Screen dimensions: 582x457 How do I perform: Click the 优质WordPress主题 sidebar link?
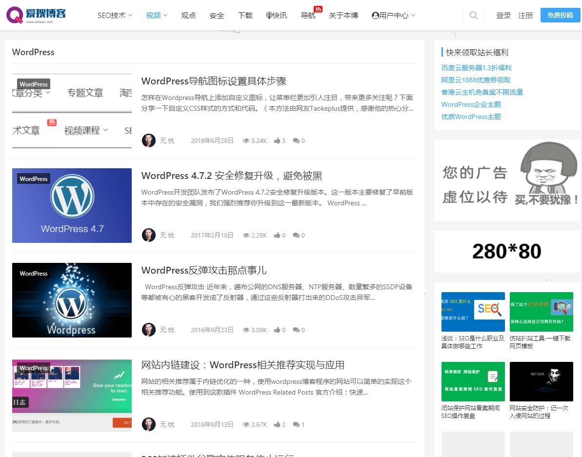470,117
